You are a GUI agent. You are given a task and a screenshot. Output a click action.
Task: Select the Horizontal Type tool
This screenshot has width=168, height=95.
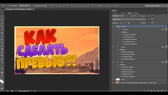pos(2,62)
